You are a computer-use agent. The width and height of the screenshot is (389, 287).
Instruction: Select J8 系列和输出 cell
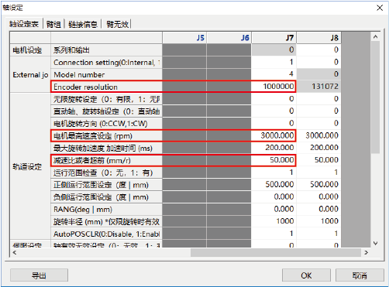(x=318, y=50)
